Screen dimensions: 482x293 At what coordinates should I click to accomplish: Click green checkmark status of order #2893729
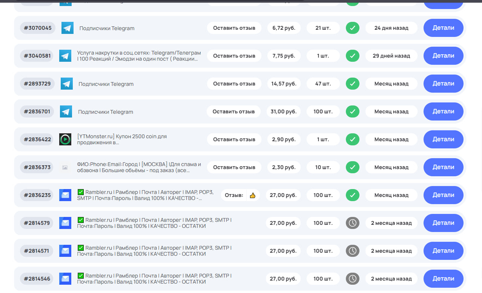click(353, 84)
